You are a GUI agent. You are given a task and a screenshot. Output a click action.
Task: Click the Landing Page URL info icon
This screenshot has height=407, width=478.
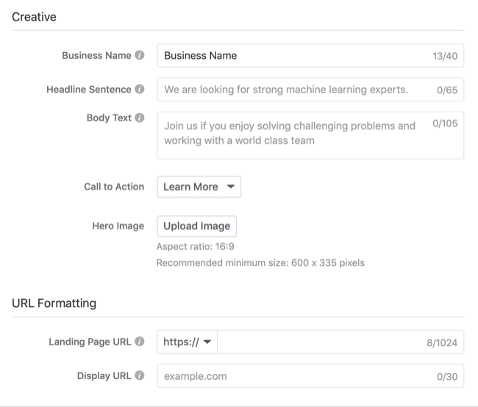(140, 342)
